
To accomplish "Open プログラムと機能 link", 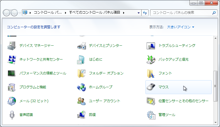I will point(33,87).
